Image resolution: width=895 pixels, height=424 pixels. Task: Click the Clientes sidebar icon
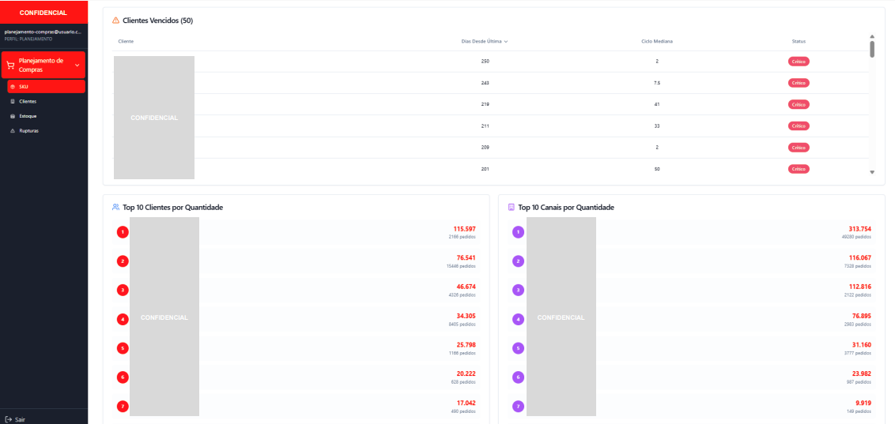(x=13, y=102)
